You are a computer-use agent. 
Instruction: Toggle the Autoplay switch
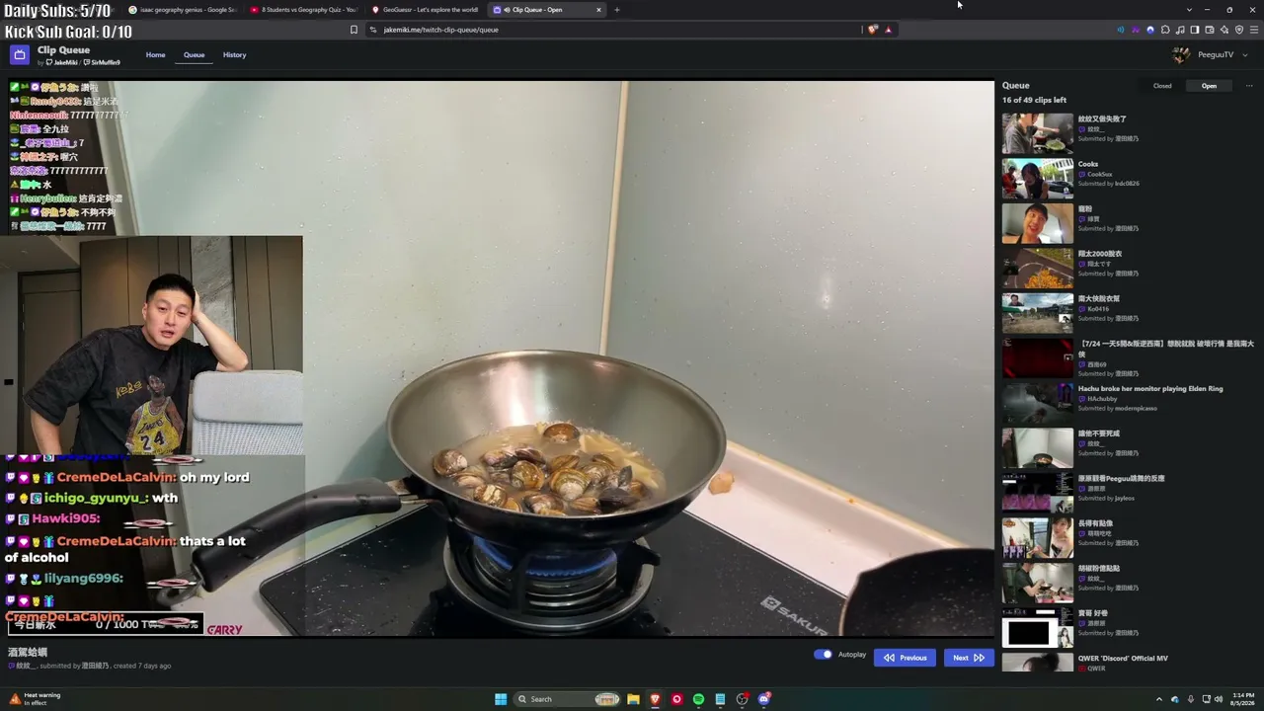[x=823, y=655]
